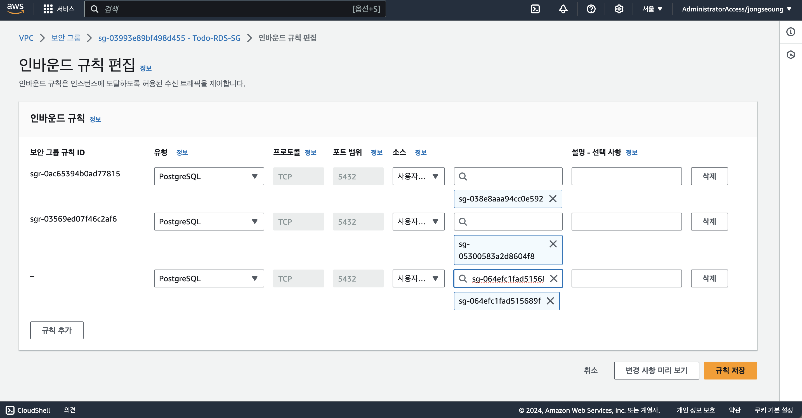Viewport: 802px width, 418px height.
Task: Go to the Todo-RDS-SG breadcrumb link
Action: (x=169, y=38)
